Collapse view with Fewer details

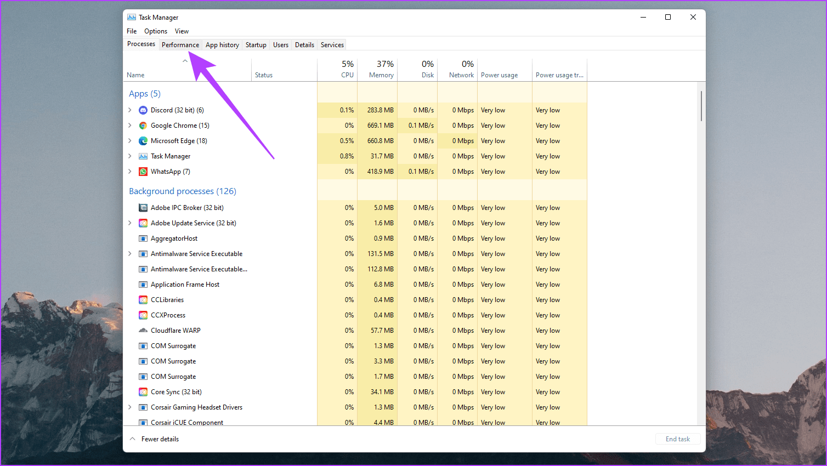(154, 439)
